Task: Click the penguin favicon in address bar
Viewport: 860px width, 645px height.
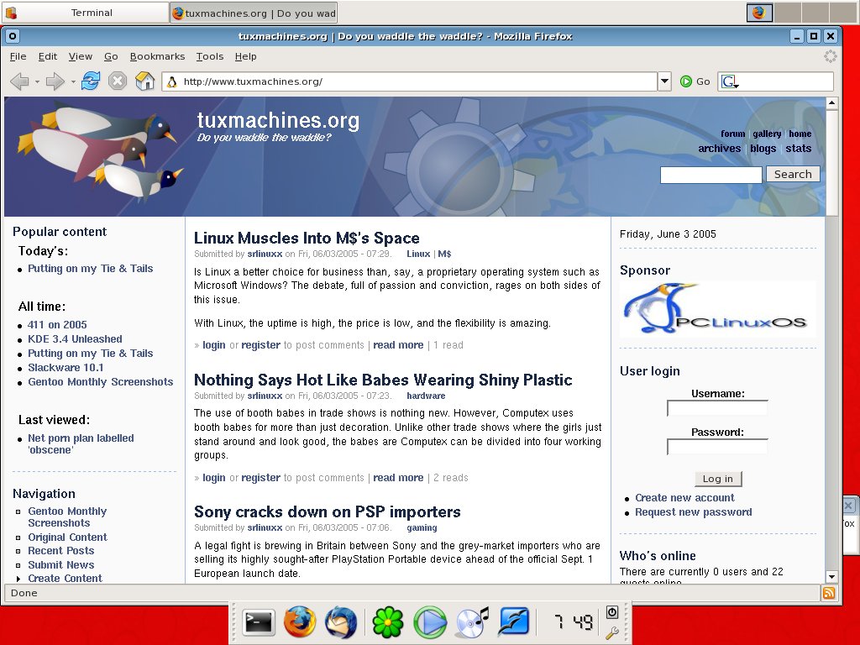Action: [171, 81]
